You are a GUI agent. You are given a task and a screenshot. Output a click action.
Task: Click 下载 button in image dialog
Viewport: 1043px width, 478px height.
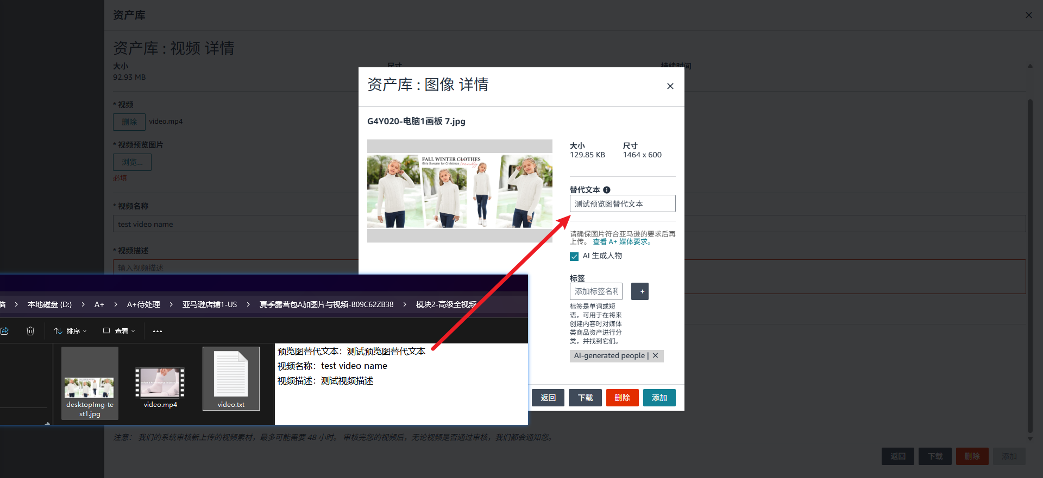pos(585,398)
